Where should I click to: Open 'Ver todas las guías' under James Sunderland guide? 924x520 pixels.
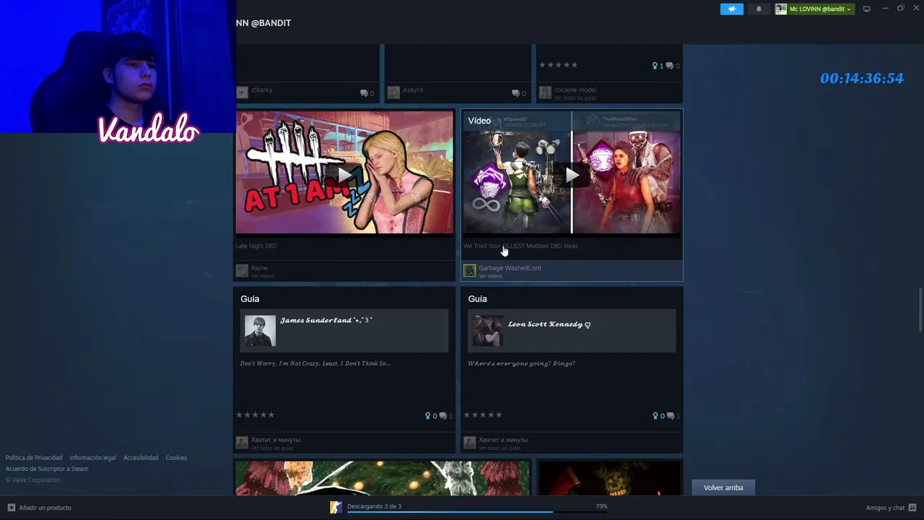tap(272, 448)
